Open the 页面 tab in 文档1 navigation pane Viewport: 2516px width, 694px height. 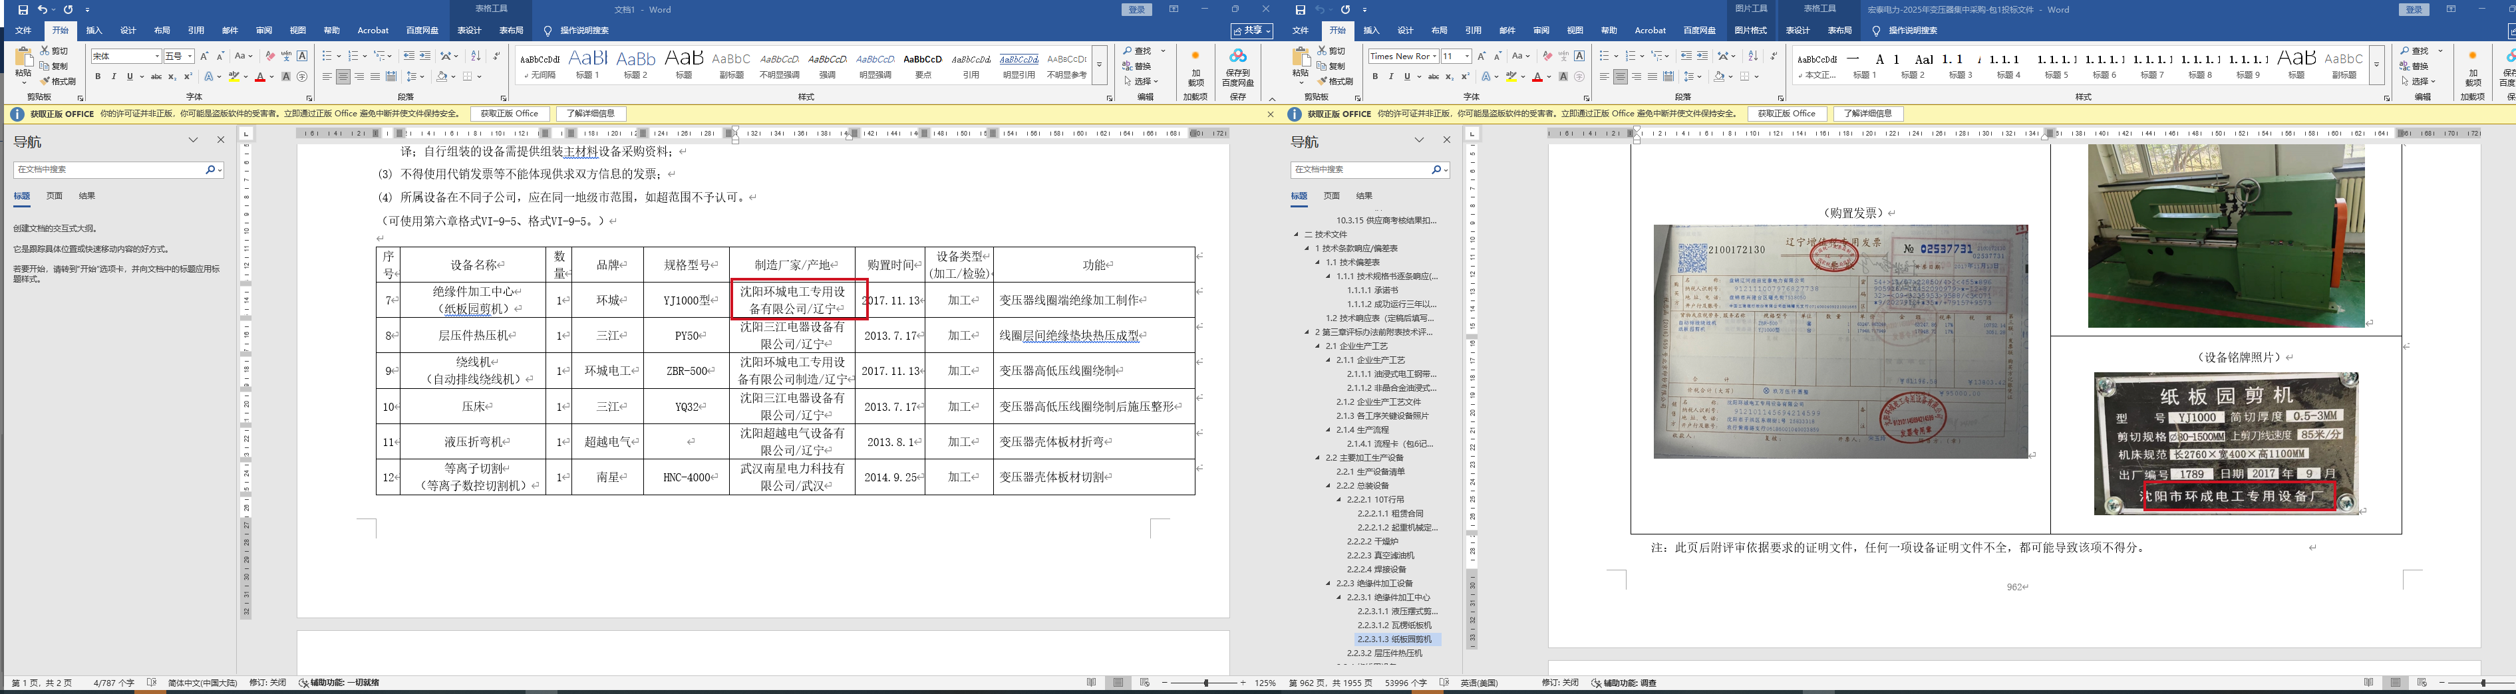55,196
